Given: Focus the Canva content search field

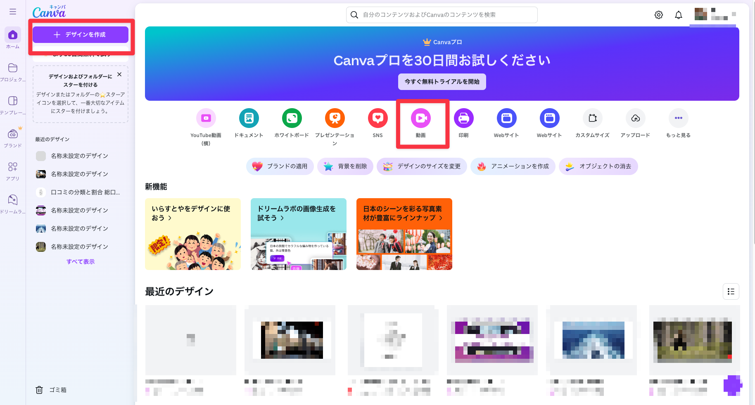Looking at the screenshot, I should tap(442, 15).
